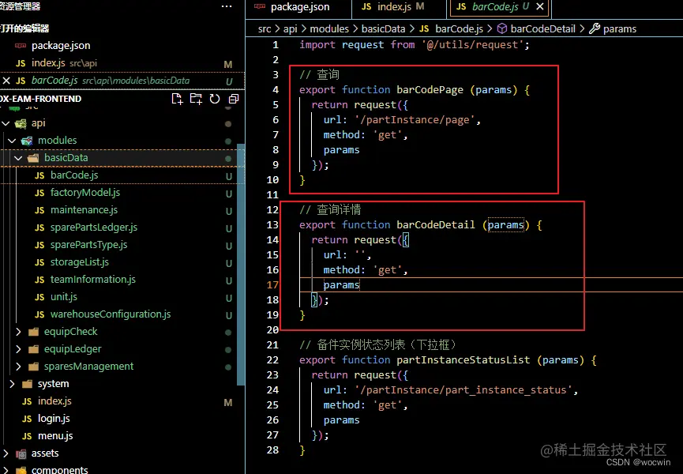This screenshot has height=474, width=683.
Task: Open login.js file
Action: point(54,419)
